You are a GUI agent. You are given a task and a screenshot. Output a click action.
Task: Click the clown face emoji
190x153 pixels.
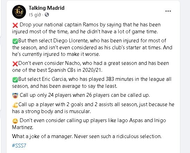(x=15, y=96)
